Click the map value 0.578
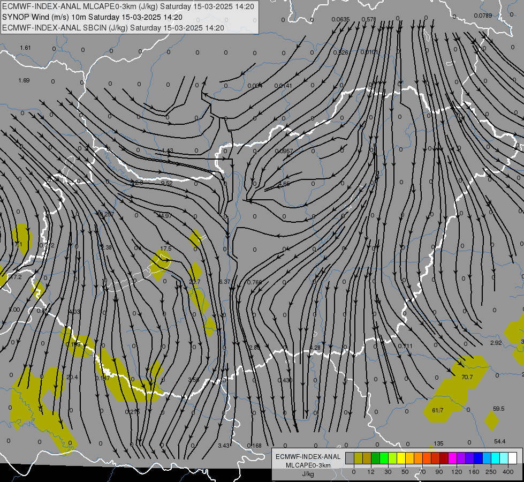This screenshot has height=482, width=524. point(369,19)
